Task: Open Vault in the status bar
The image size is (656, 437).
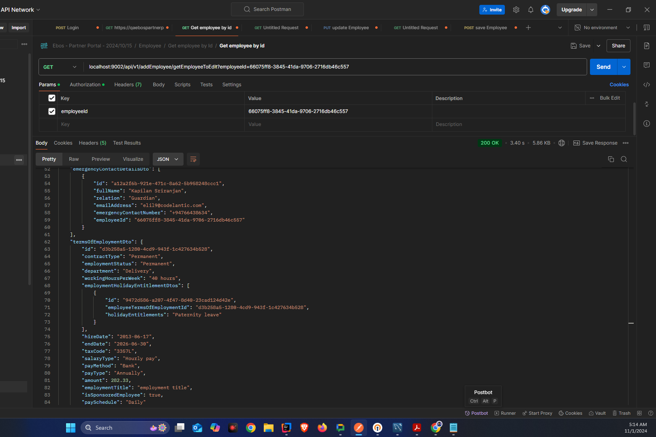Action: (597, 413)
